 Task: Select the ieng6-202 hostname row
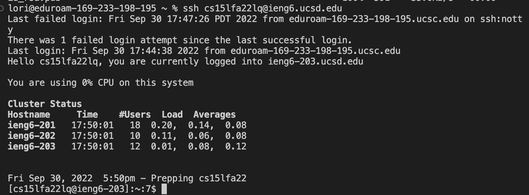[x=127, y=136]
